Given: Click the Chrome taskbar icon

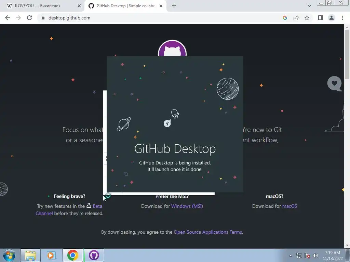Looking at the screenshot, I should tap(72, 255).
